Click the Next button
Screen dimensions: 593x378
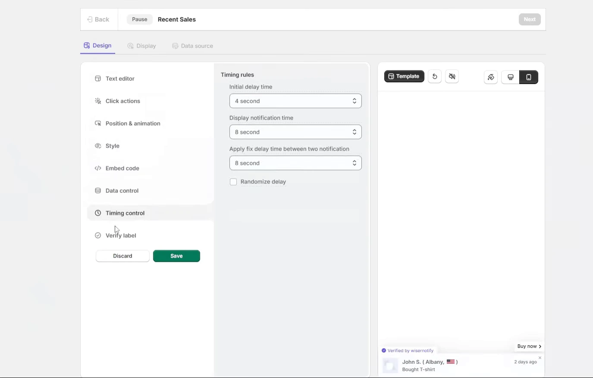[x=530, y=19]
